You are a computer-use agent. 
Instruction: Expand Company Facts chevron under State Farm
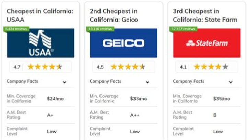pos(231,82)
